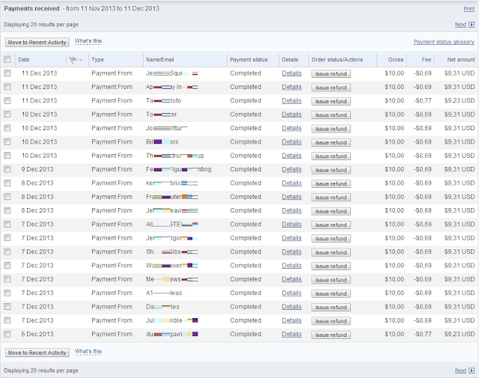Tick the select-all checkbox in header
Image resolution: width=479 pixels, height=378 pixels.
7,59
